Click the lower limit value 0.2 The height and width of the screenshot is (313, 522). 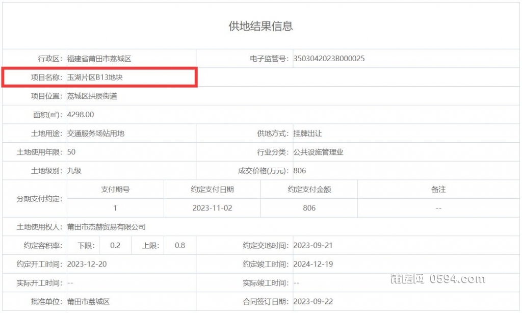(x=115, y=246)
